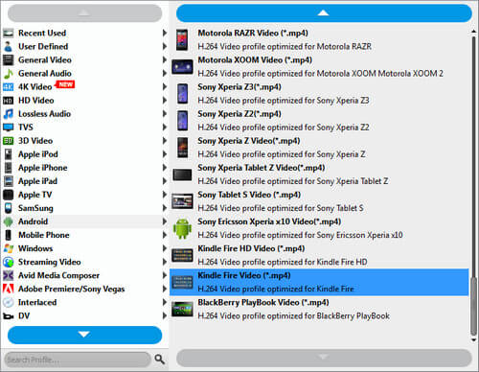479x372 pixels.
Task: Click the 3D Video icon
Action: (9, 141)
